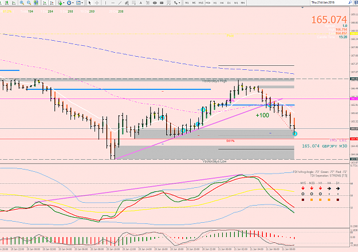Select the vertical line drawing tool

pyautogui.click(x=105, y=3)
